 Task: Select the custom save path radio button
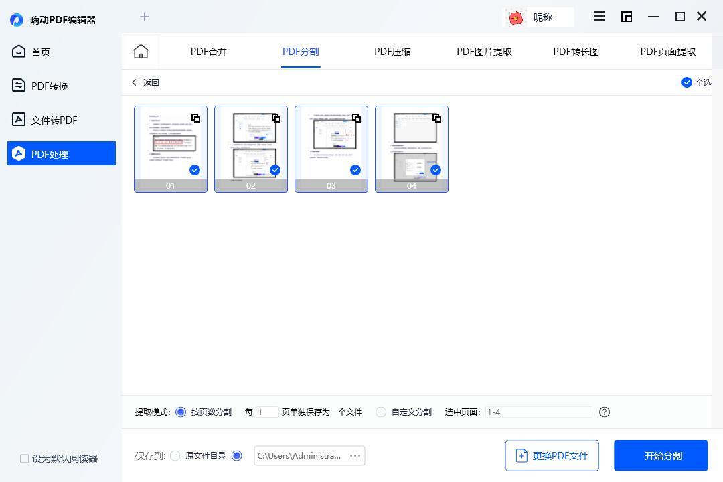pyautogui.click(x=236, y=456)
